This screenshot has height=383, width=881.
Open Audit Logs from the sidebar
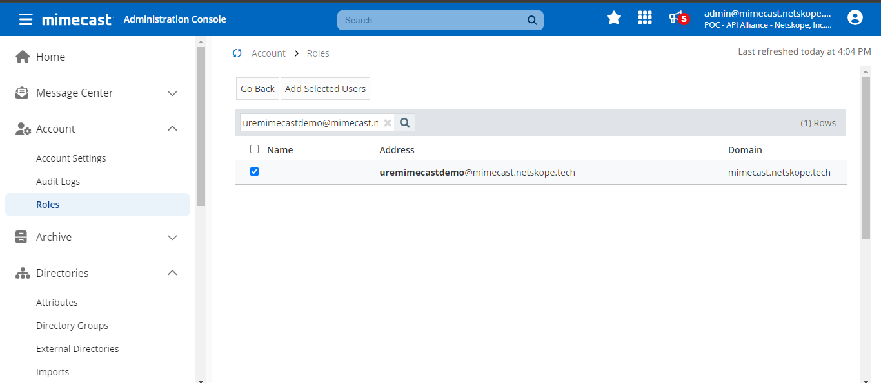pyautogui.click(x=58, y=182)
